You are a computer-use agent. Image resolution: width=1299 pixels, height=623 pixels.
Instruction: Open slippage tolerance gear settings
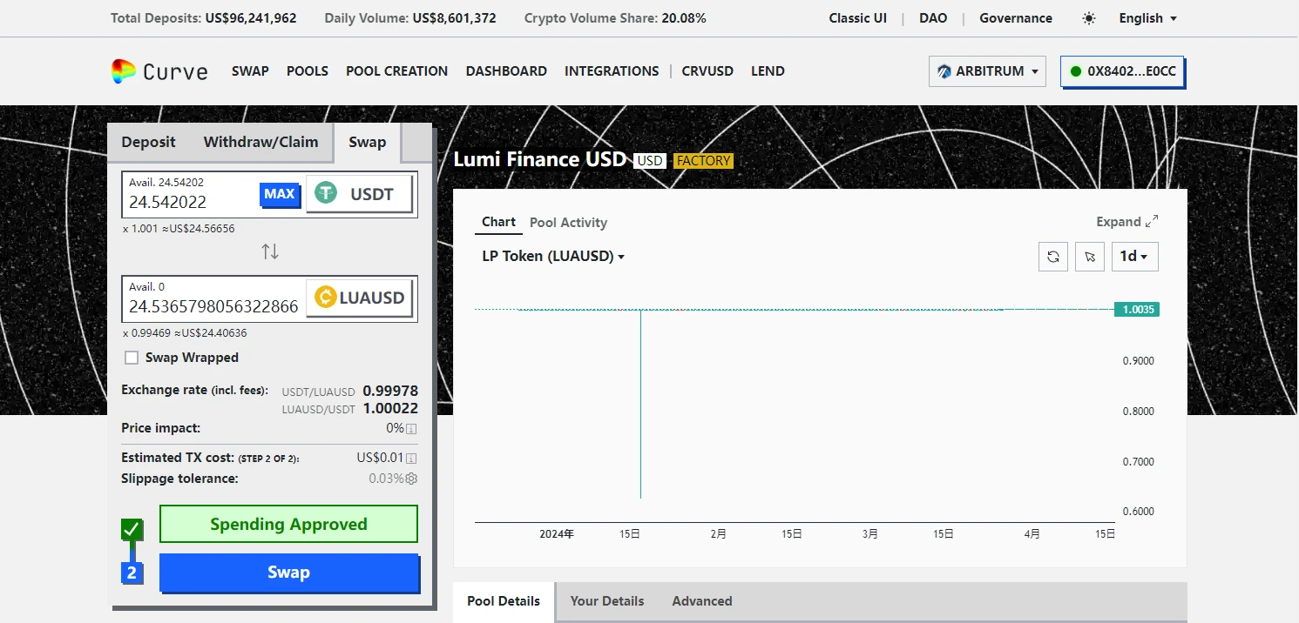tap(412, 479)
